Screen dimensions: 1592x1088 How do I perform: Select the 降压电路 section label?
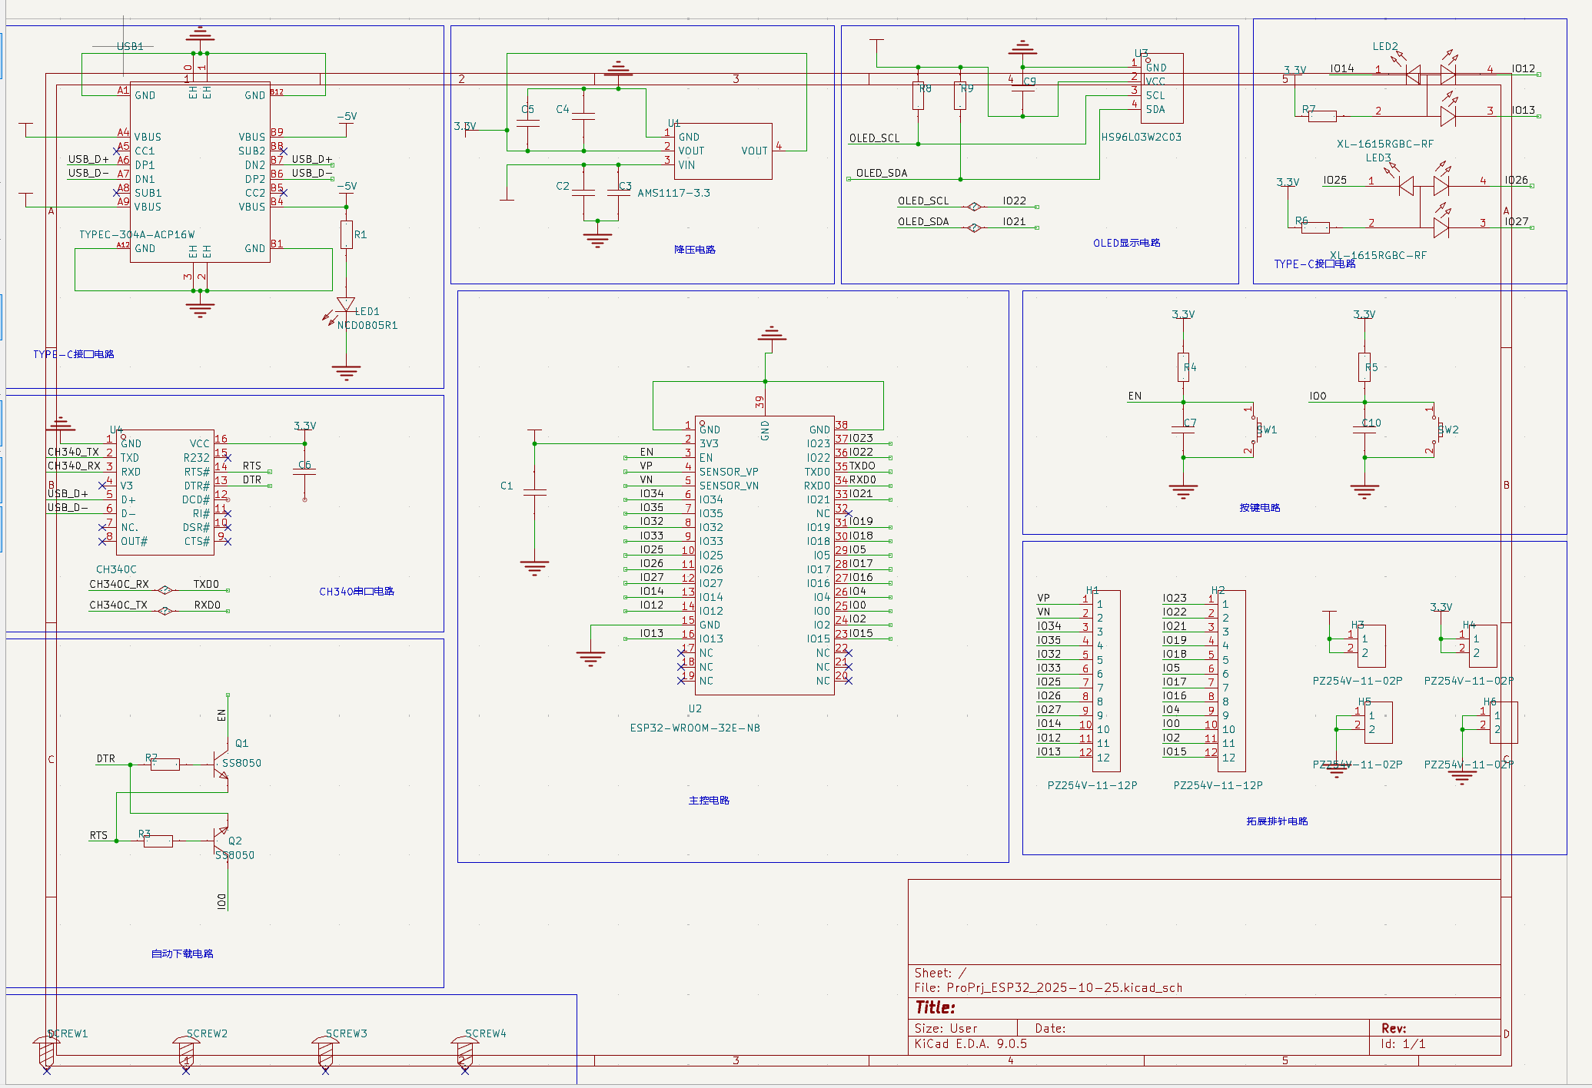tap(694, 250)
